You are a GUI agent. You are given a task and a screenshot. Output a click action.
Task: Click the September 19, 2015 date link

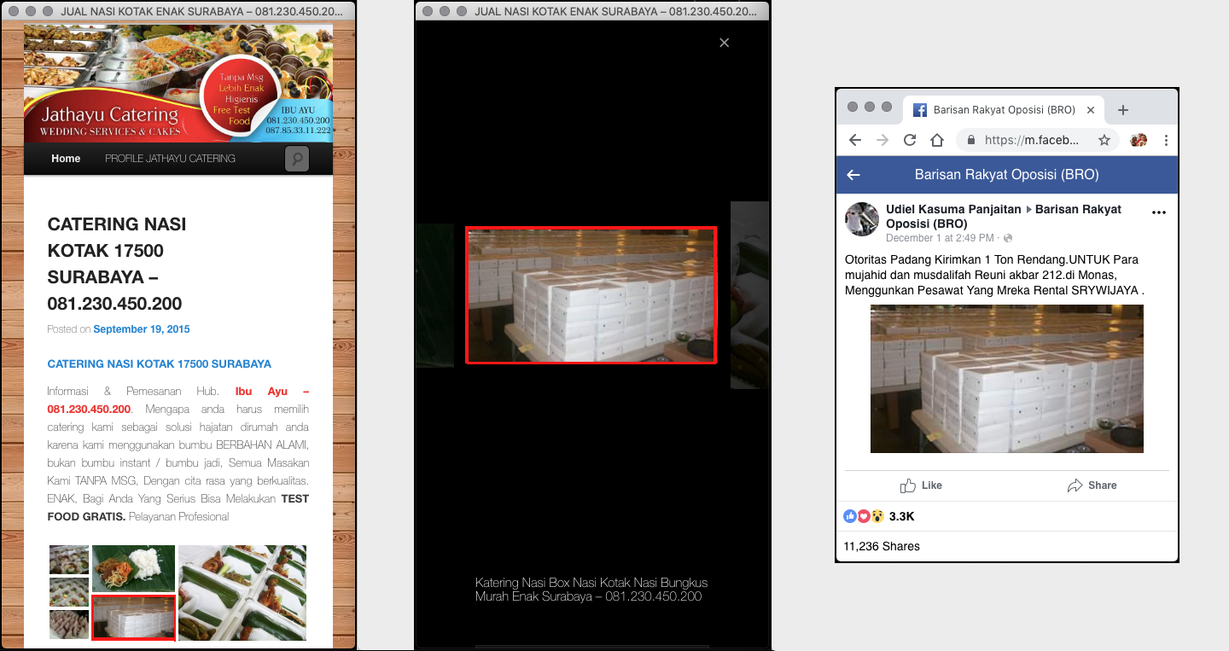[x=142, y=329]
